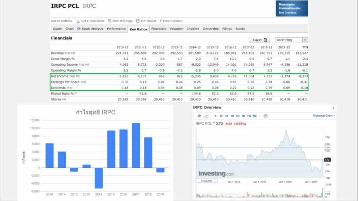
Task: Click the Operating Margin % row label
Action: (66, 70)
